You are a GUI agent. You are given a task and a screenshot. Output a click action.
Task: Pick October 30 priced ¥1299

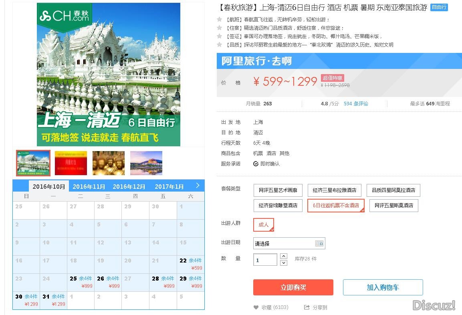click(26, 300)
